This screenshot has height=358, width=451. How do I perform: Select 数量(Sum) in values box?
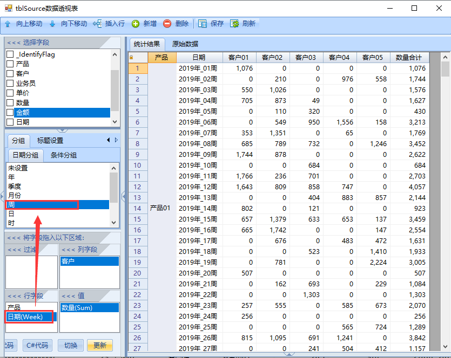coord(90,308)
